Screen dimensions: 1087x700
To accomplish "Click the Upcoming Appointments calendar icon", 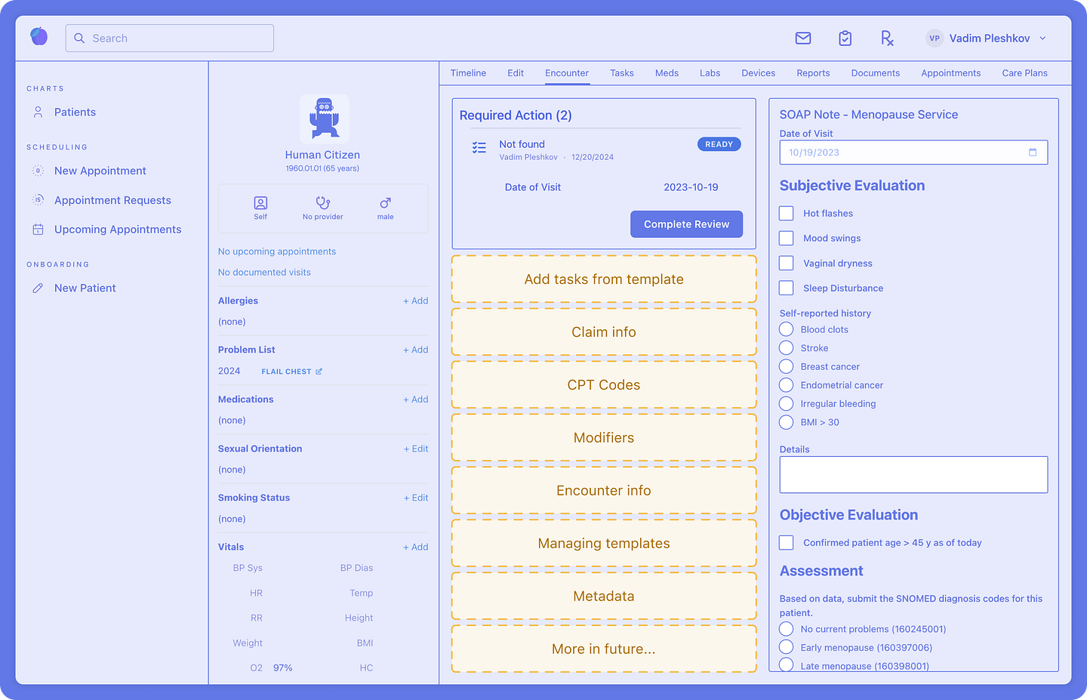I will click(x=38, y=230).
